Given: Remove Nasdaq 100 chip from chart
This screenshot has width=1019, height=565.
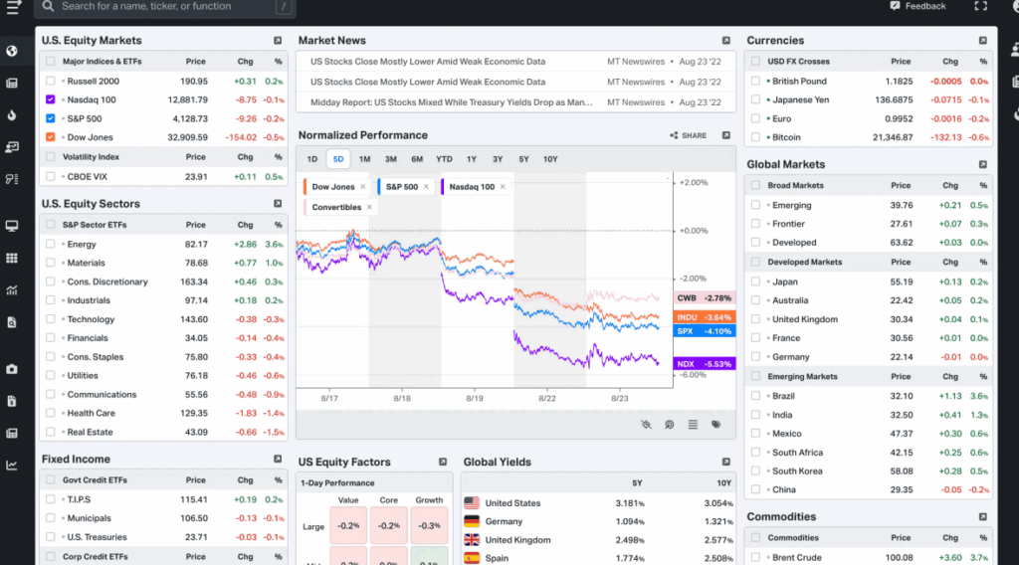Looking at the screenshot, I should [x=503, y=187].
